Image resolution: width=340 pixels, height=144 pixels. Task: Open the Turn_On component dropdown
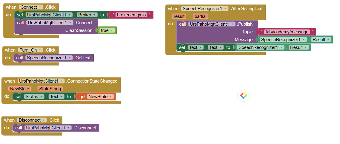point(30,50)
